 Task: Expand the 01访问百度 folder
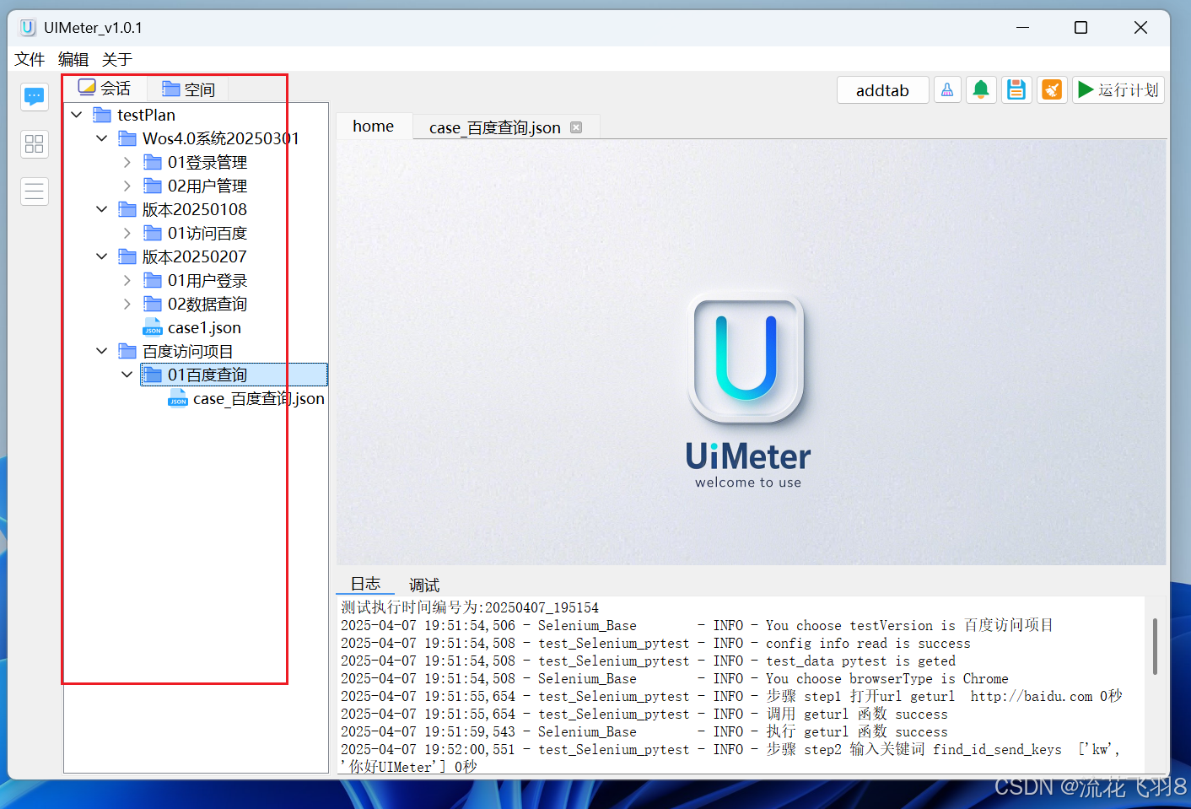127,233
